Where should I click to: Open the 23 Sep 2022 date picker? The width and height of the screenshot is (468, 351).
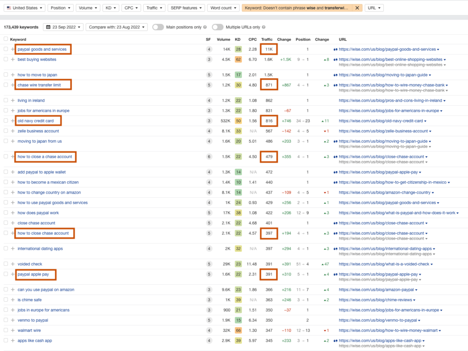(63, 27)
